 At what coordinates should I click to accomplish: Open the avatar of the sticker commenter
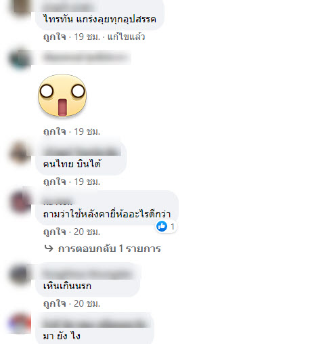point(20,59)
